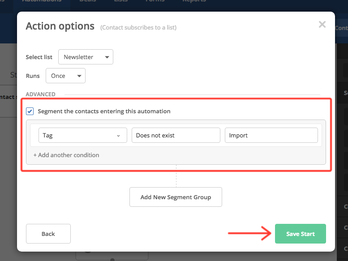The image size is (348, 261).
Task: Switch to the Automations nav tab
Action: 43,1
